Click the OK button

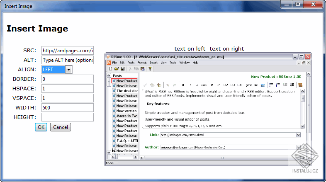[41, 127]
